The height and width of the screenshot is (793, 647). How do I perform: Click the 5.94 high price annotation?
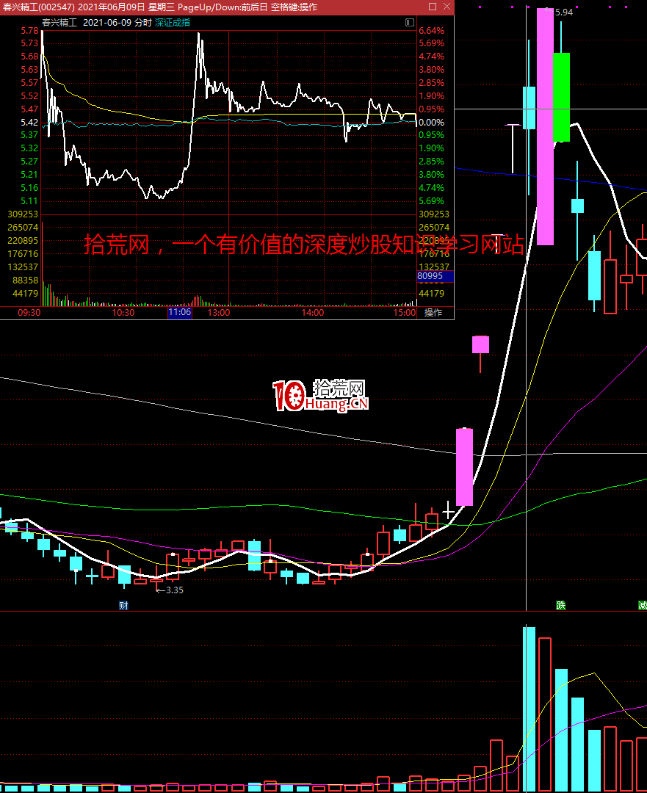tap(563, 12)
